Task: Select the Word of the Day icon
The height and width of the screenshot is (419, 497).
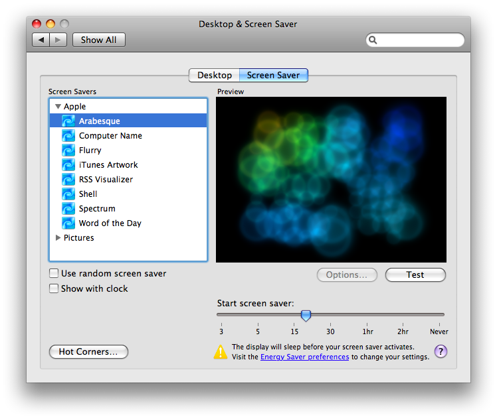Action: pos(68,223)
